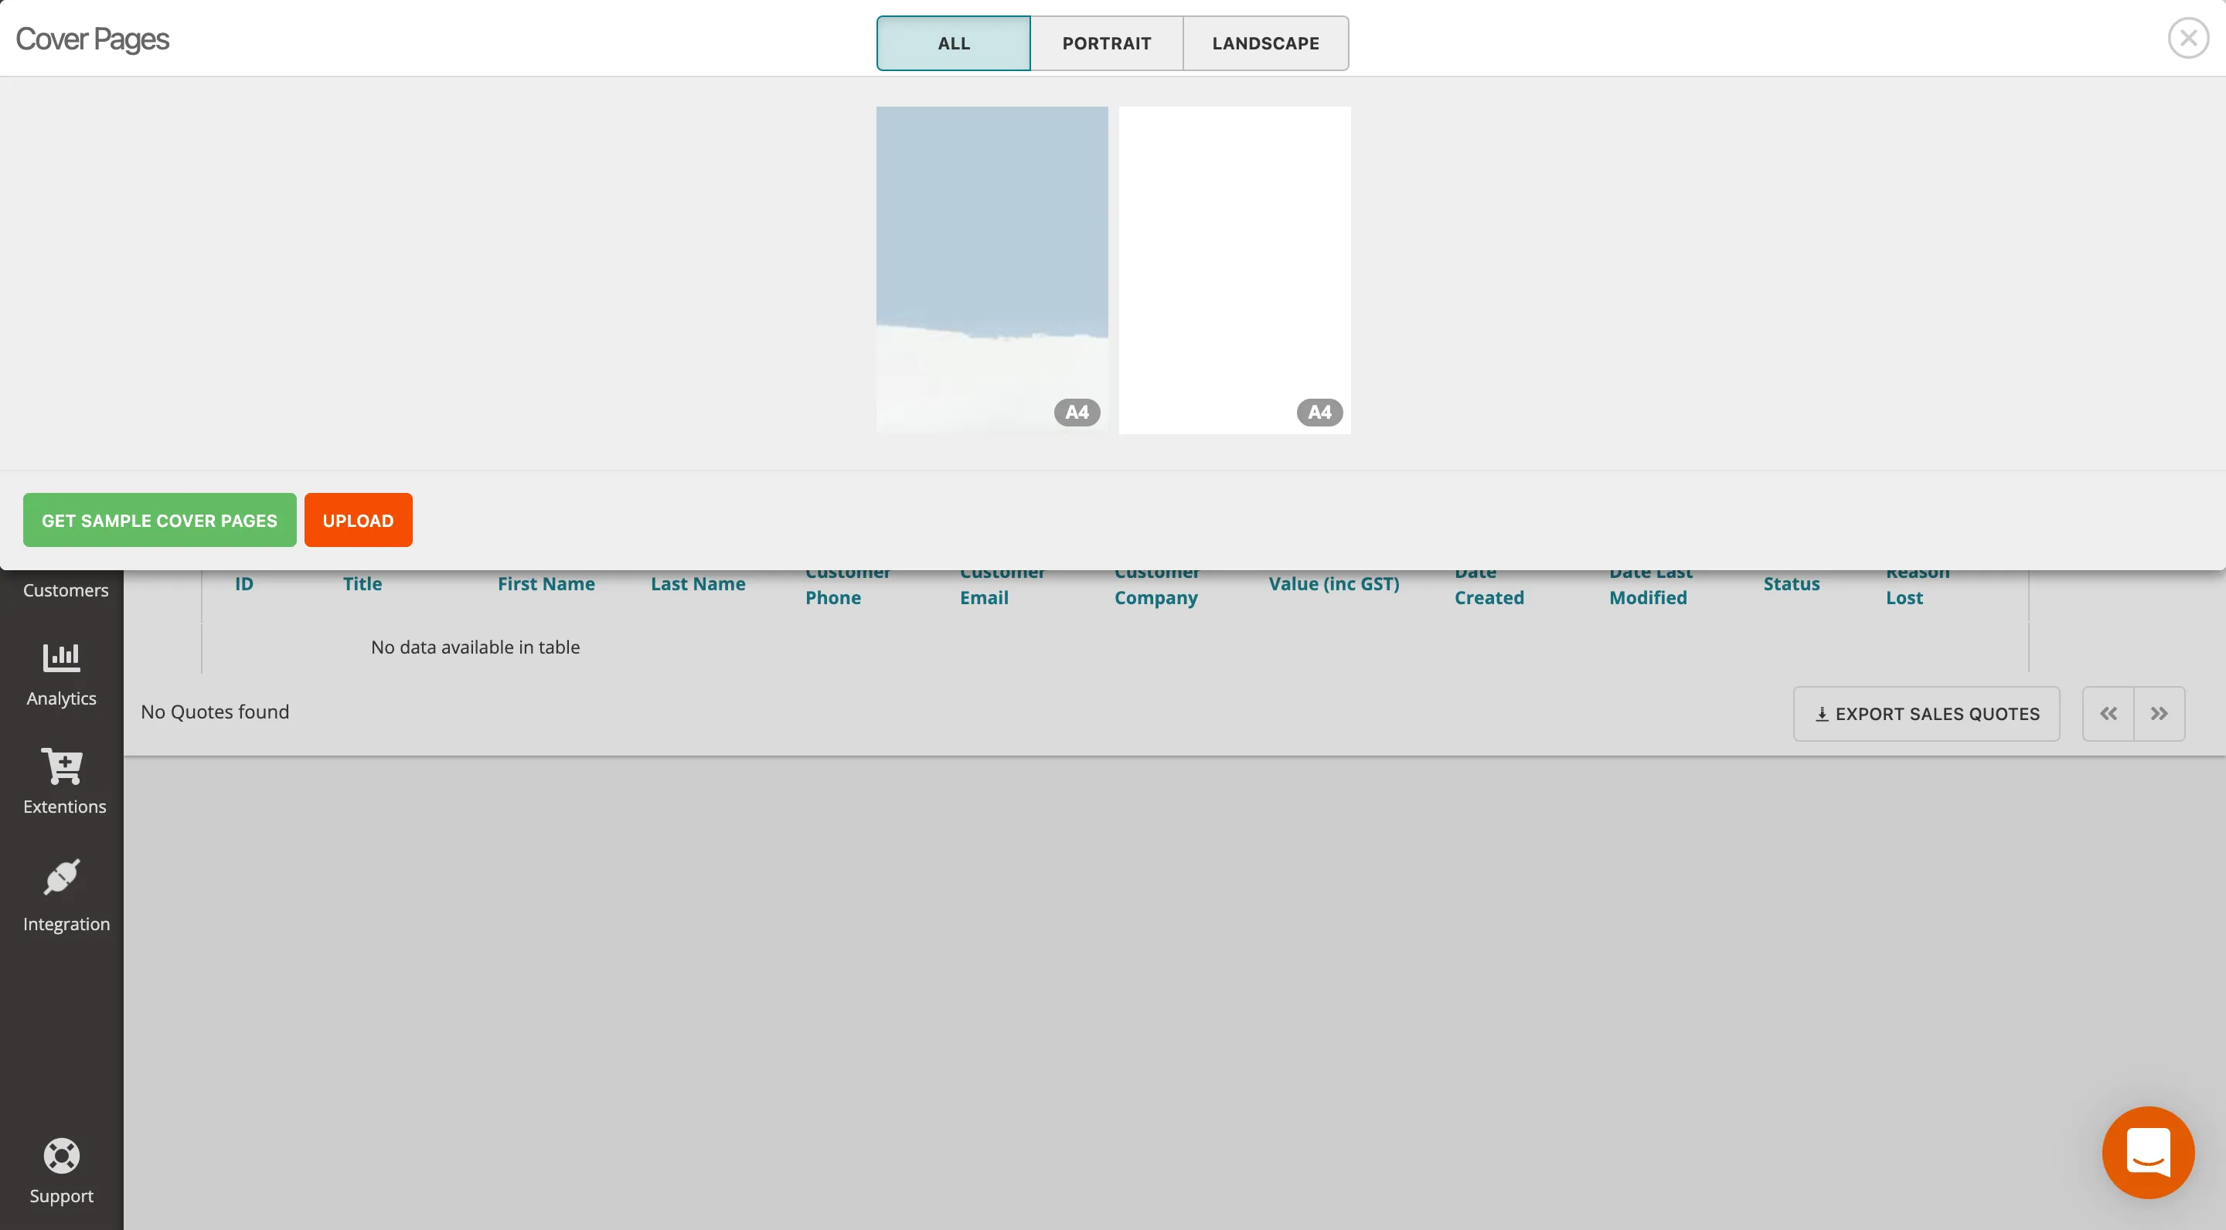Select the ALL cover pages tab

pos(952,42)
